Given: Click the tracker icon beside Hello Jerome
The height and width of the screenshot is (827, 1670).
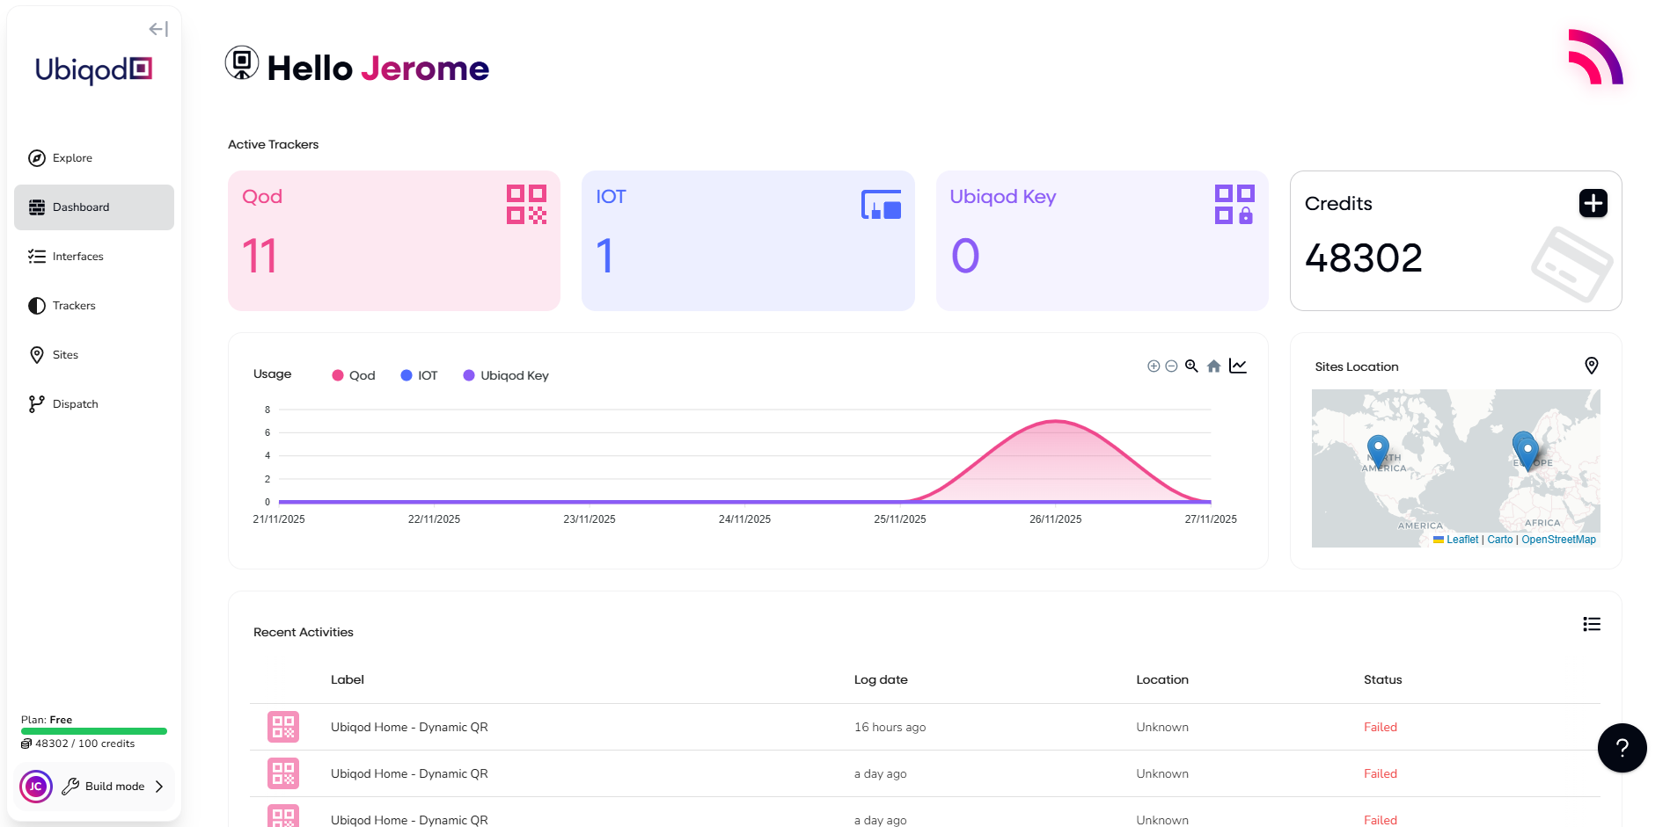Looking at the screenshot, I should (x=242, y=63).
